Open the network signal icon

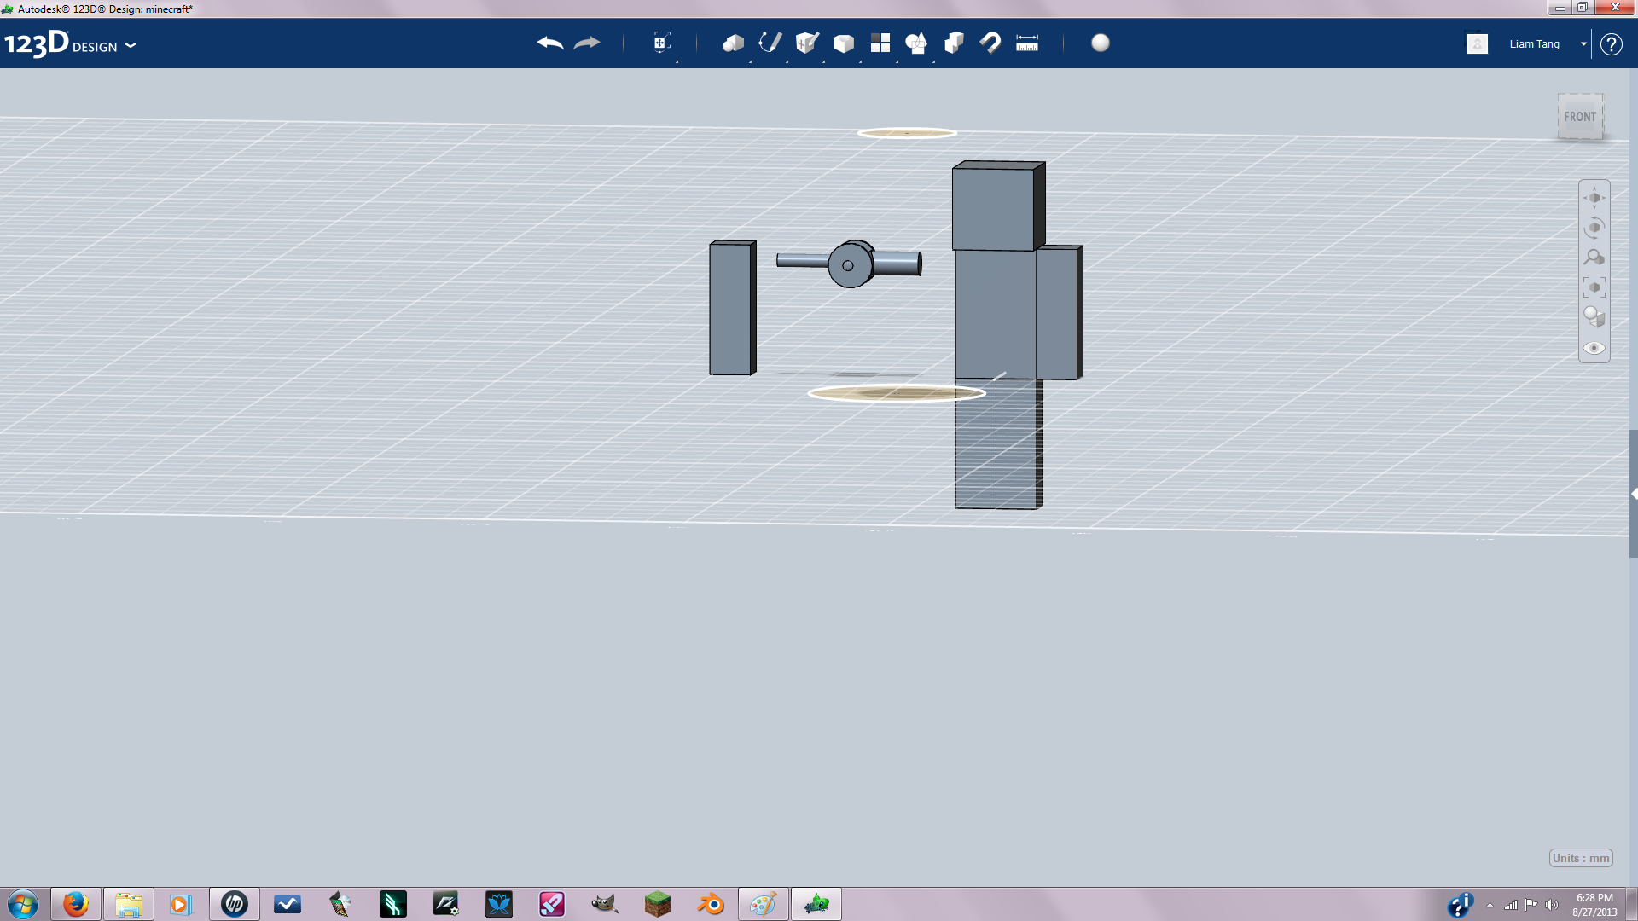tap(1511, 905)
